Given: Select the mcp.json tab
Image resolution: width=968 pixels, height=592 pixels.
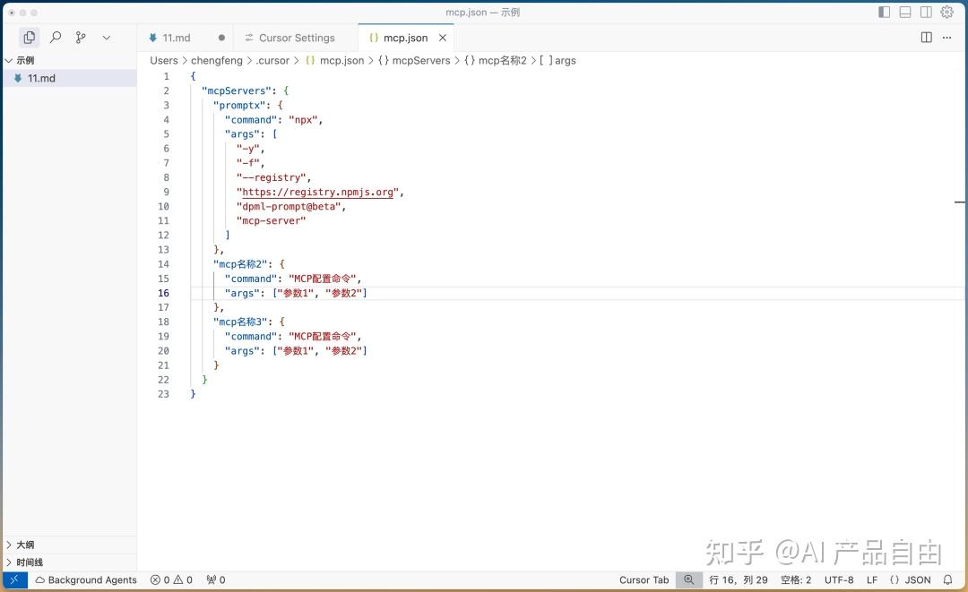Looking at the screenshot, I should 405,38.
